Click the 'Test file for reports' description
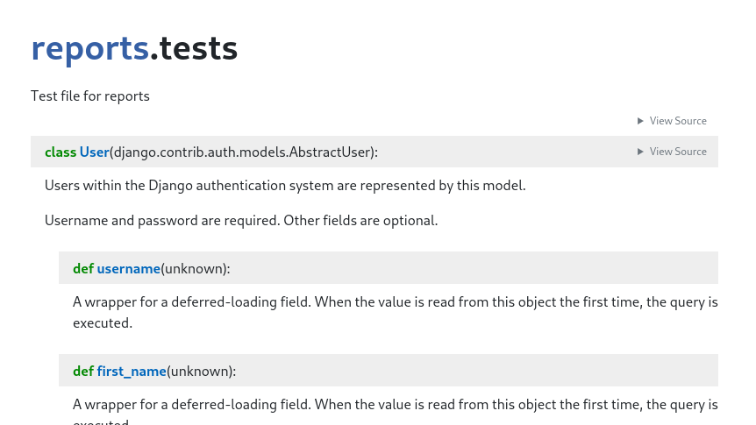The width and height of the screenshot is (756, 425). coord(90,96)
